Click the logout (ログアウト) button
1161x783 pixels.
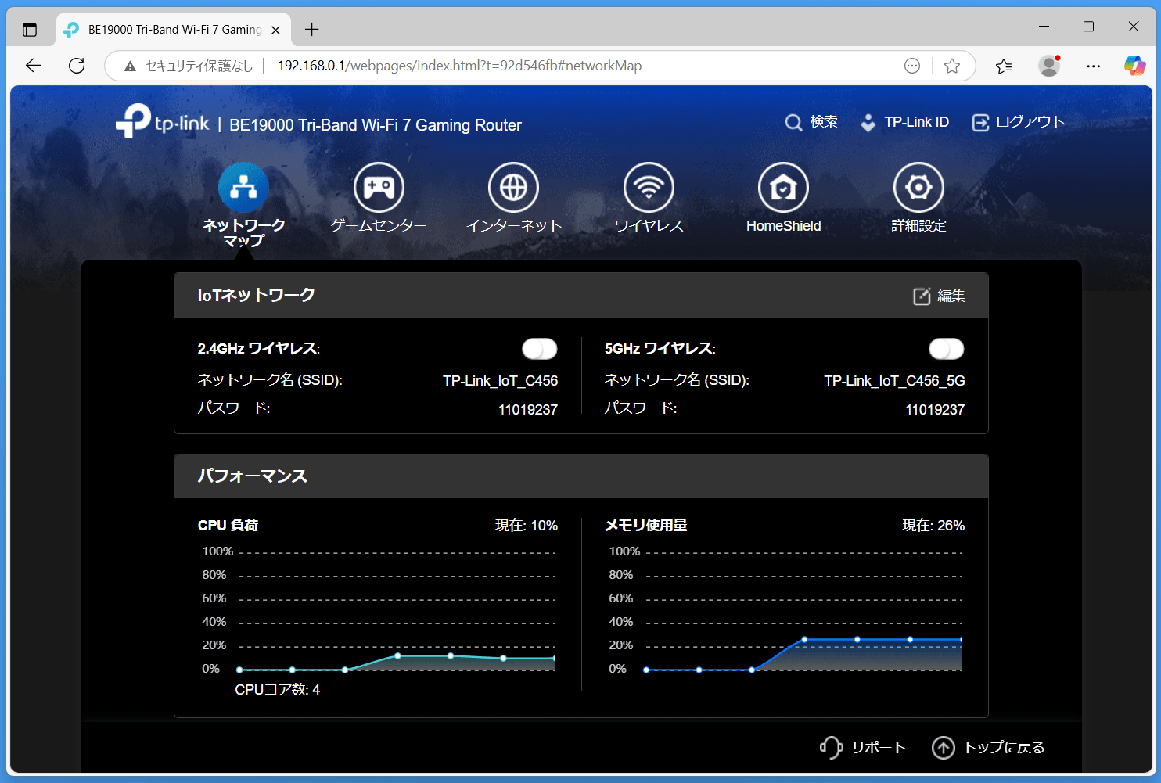click(x=1018, y=122)
